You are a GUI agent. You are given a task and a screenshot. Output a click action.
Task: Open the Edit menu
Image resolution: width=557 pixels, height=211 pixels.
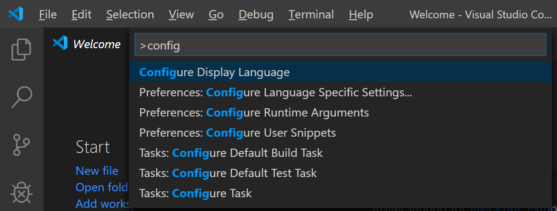tap(82, 15)
